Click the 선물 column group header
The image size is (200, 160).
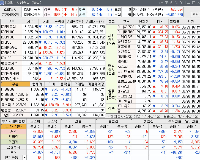(78, 121)
